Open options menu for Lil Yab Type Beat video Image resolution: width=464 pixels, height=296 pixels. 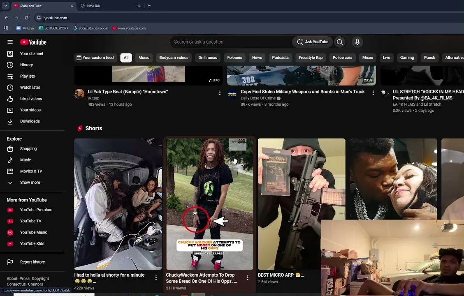point(220,93)
